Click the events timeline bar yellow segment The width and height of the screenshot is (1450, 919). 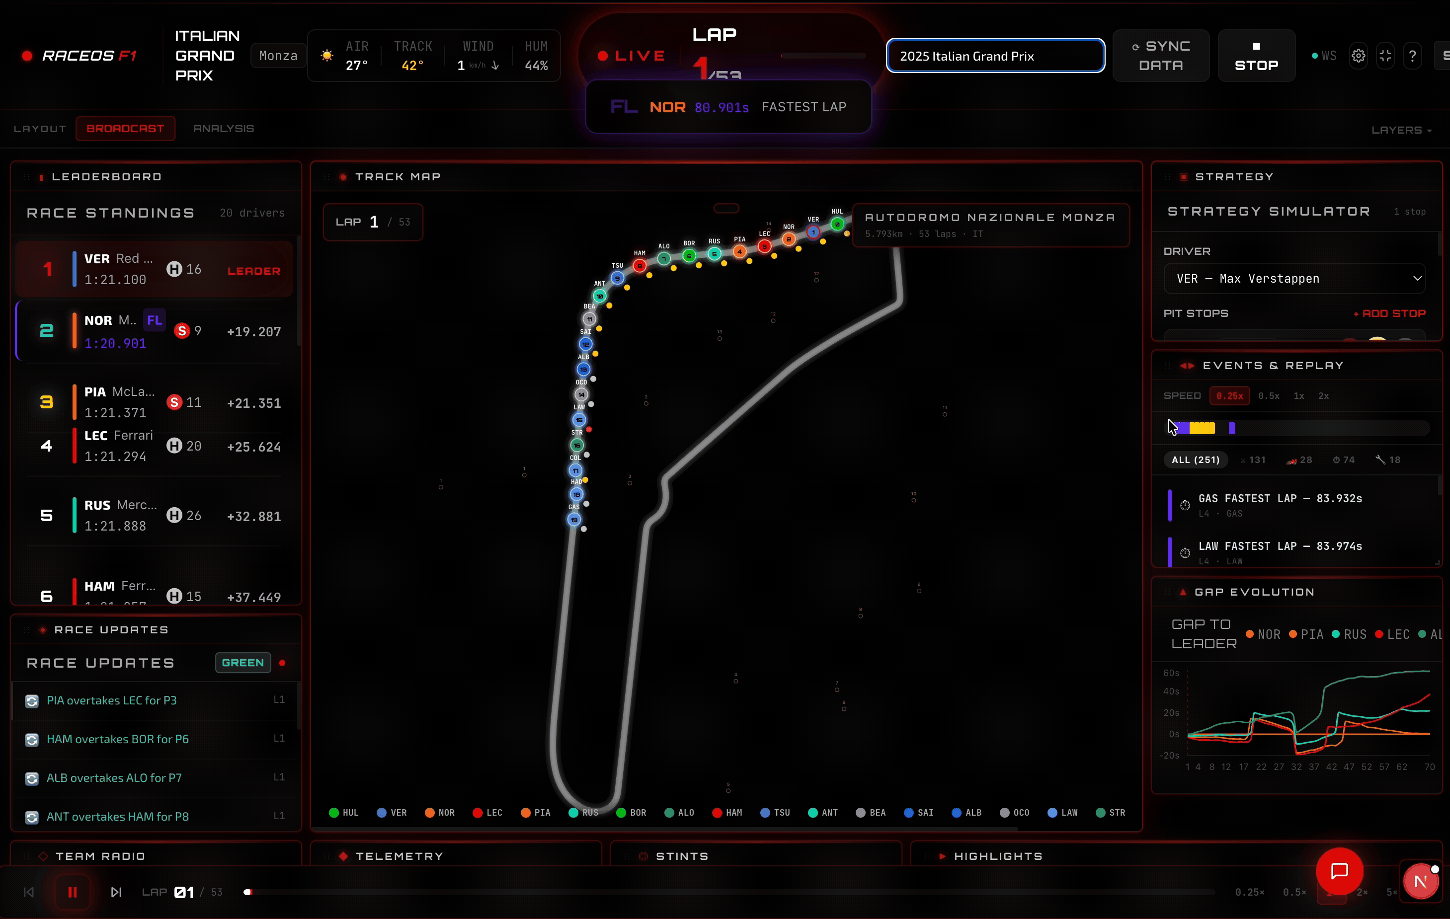(x=1202, y=428)
